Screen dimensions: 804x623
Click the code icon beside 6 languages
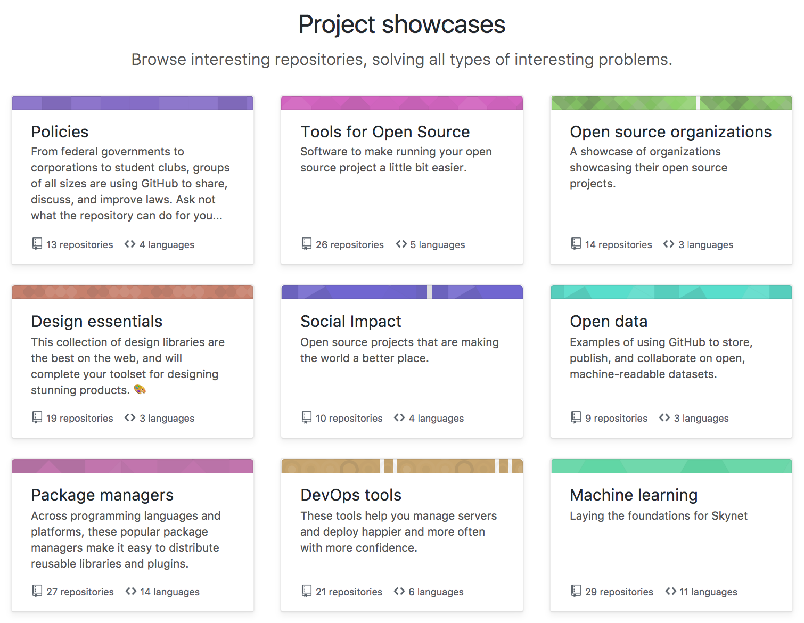click(399, 591)
